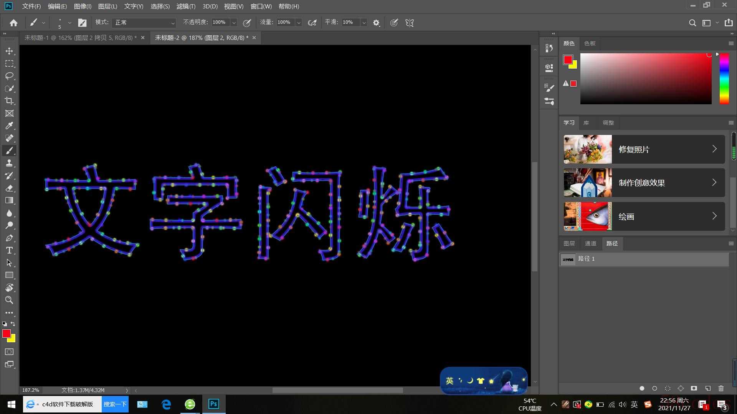737x414 pixels.
Task: Open the blending mode dropdown
Action: click(x=144, y=23)
